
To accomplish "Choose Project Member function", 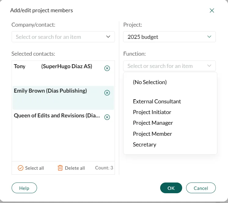I will 152,134.
